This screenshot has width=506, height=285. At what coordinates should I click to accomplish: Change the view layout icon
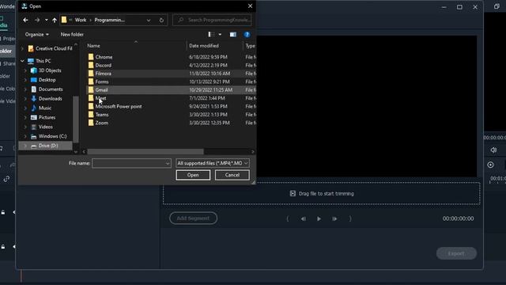click(211, 34)
